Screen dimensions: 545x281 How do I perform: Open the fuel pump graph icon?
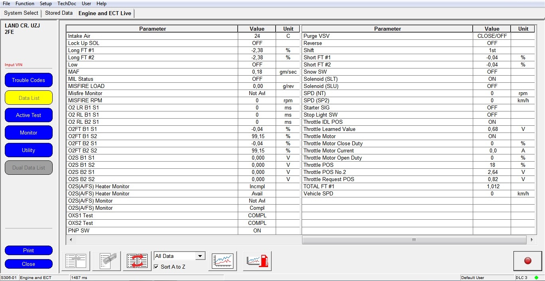tap(257, 261)
